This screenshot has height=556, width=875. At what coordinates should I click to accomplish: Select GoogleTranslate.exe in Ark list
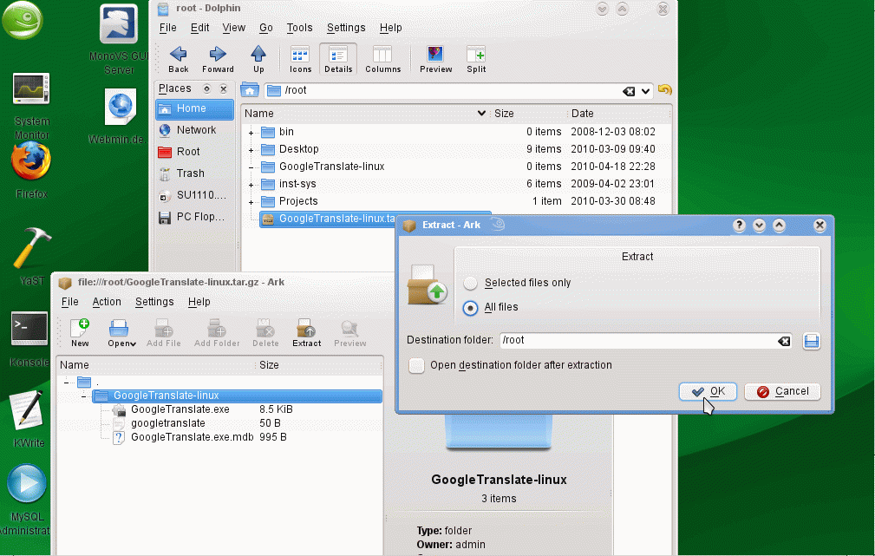pyautogui.click(x=180, y=409)
